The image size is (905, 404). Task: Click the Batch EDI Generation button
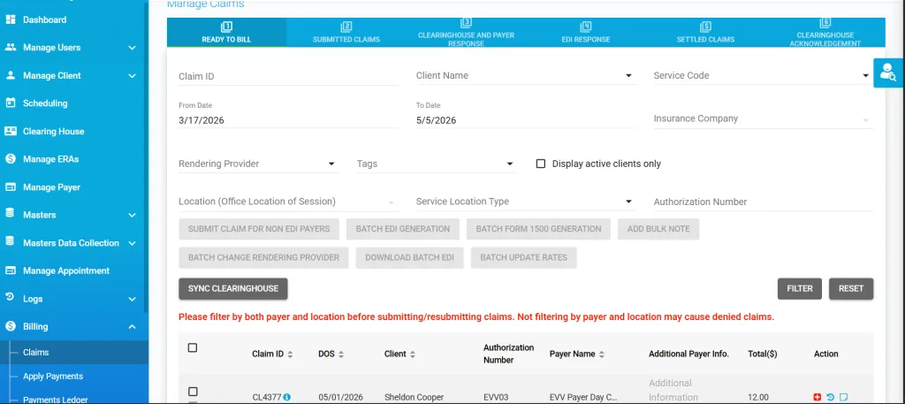403,229
